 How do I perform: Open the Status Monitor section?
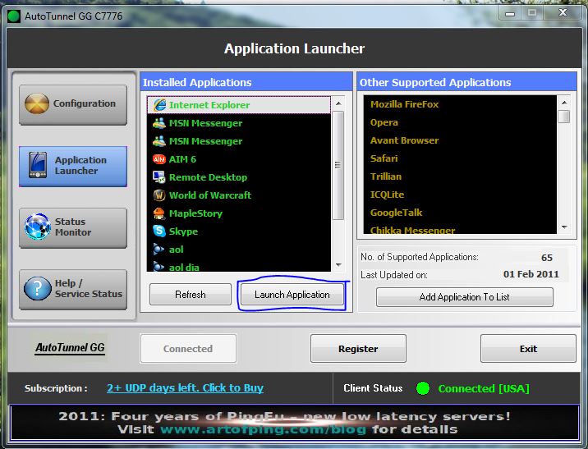[x=73, y=228]
